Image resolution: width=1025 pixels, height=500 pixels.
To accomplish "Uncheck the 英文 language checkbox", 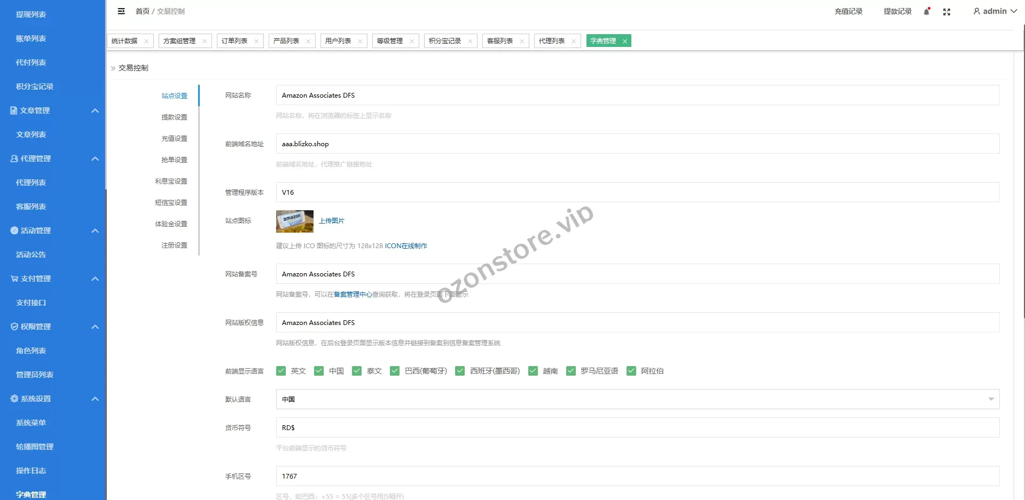I will click(281, 371).
